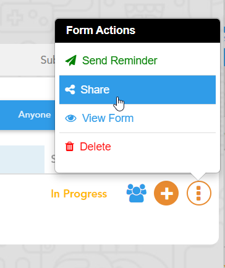Click the partially hidden Sub column header
The image size is (225, 268).
(48, 60)
